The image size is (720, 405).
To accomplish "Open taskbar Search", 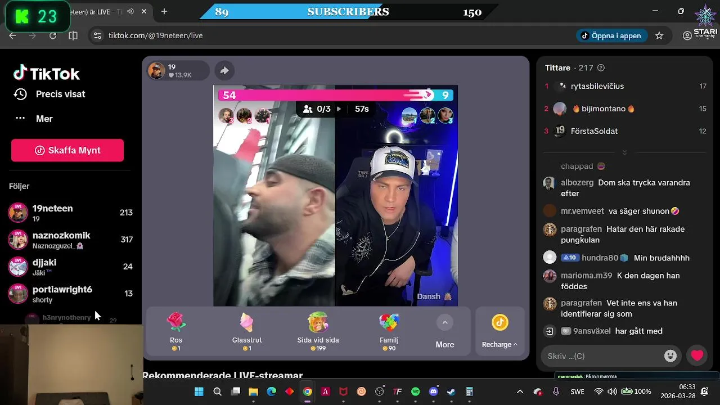I will (217, 391).
